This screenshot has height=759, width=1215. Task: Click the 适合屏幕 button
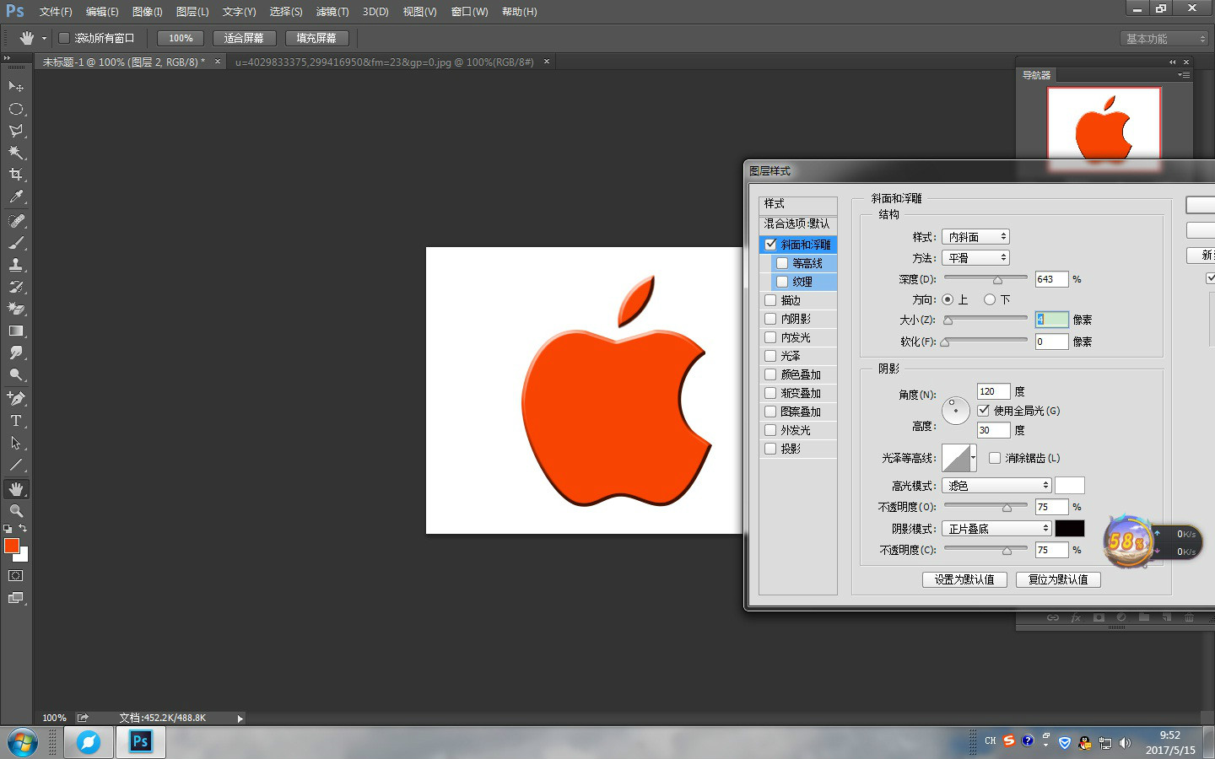(244, 38)
